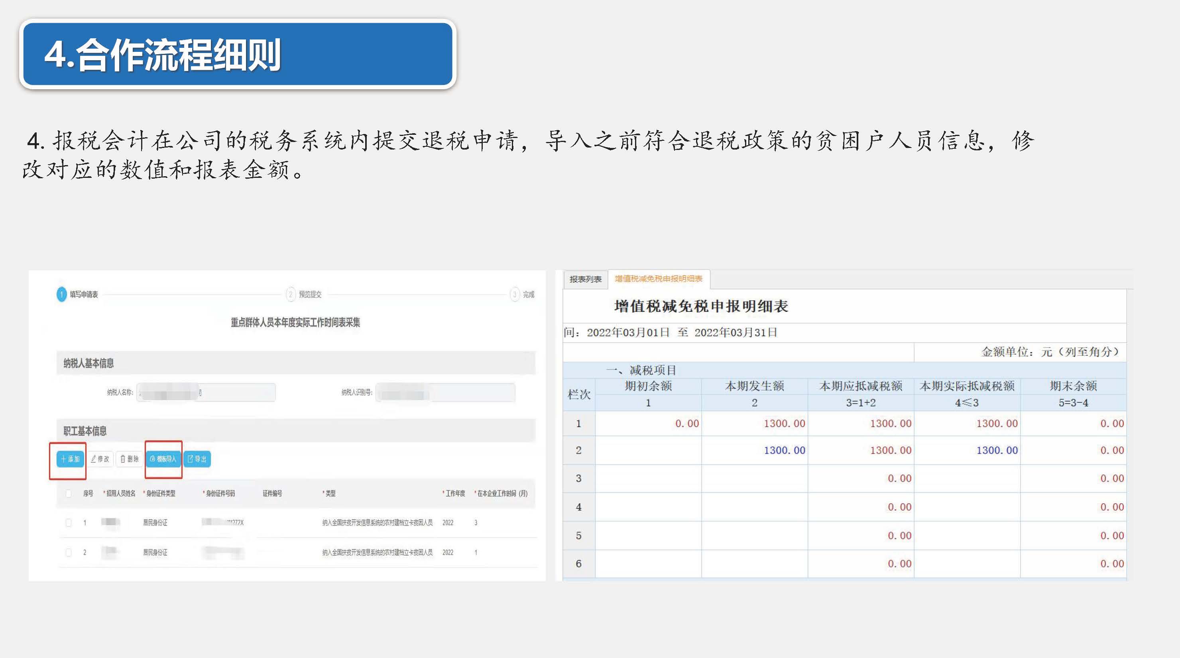The width and height of the screenshot is (1180, 658).
Task: Click the 修改 edit button
Action: point(100,459)
